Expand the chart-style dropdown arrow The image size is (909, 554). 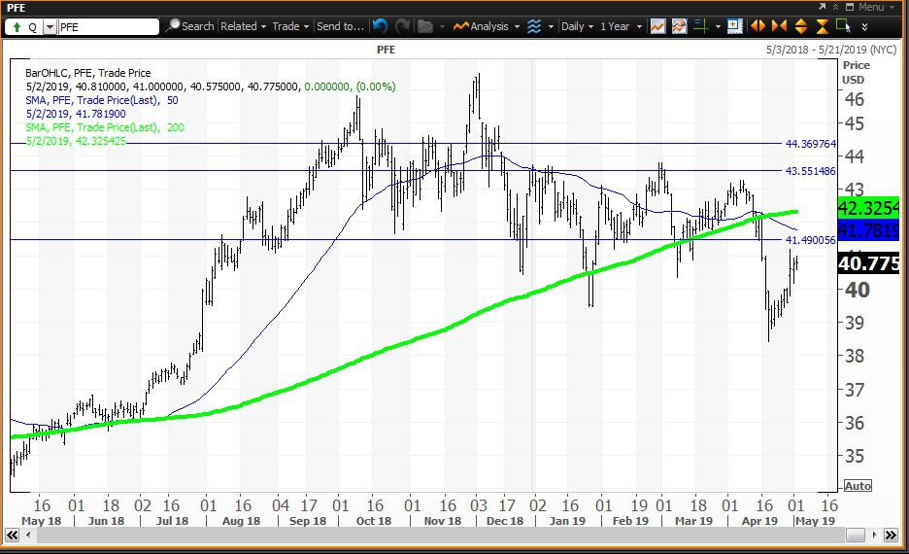point(551,26)
